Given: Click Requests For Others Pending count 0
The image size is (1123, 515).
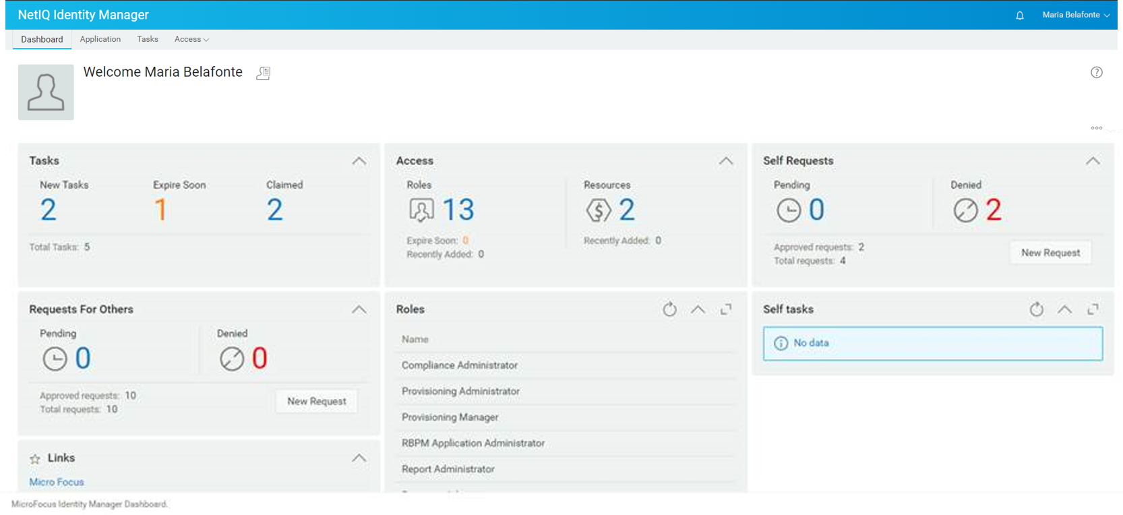Looking at the screenshot, I should (83, 359).
